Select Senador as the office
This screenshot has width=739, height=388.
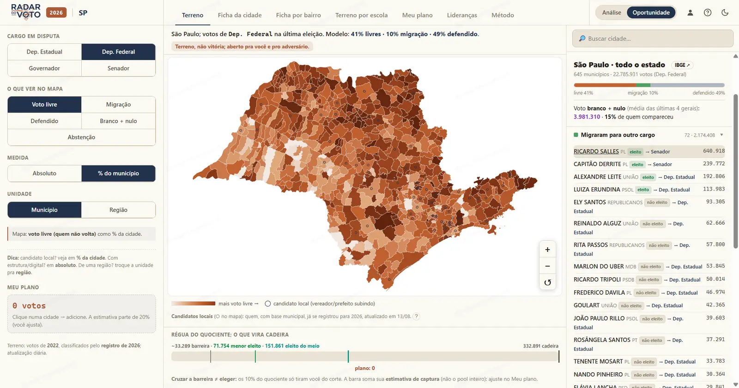click(x=118, y=68)
